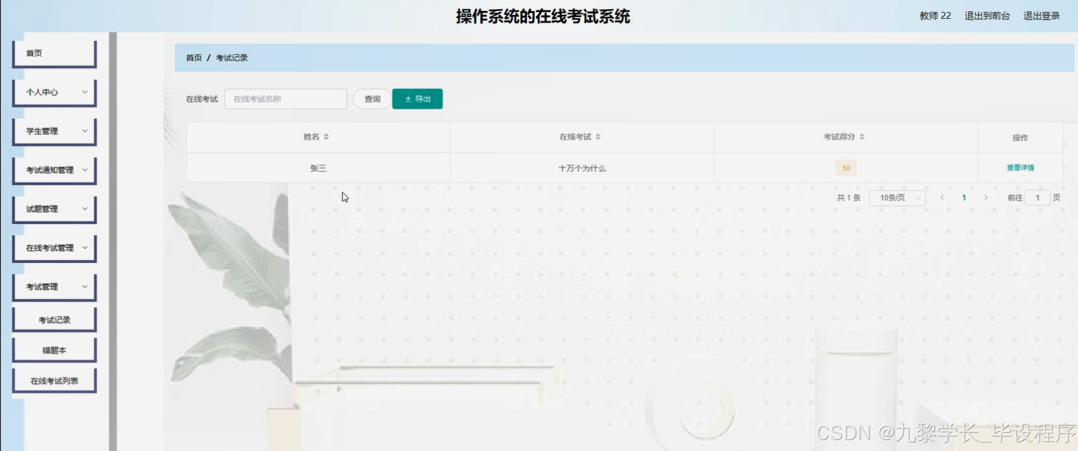
Task: Expand the 学生管理 chevron
Action: coord(85,131)
